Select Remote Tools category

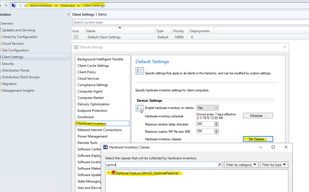coord(88,143)
